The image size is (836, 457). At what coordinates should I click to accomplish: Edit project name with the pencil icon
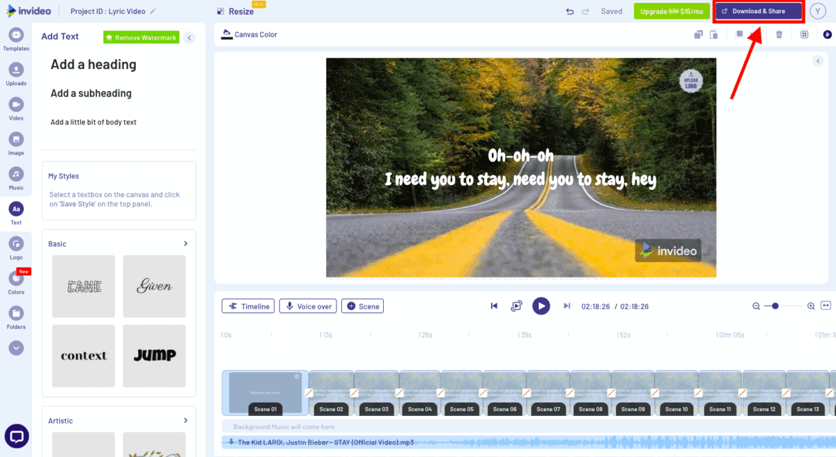(153, 12)
